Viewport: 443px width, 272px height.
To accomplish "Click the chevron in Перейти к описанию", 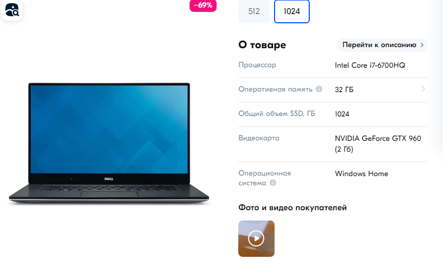I will pyautogui.click(x=422, y=45).
